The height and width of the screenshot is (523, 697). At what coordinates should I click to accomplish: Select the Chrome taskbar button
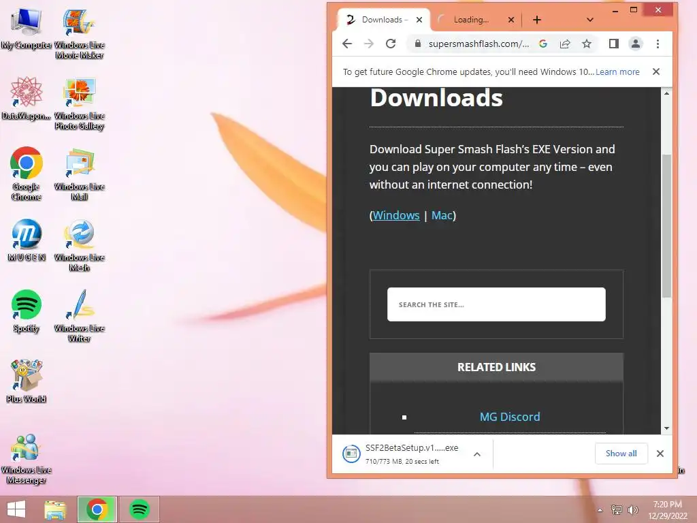click(97, 509)
